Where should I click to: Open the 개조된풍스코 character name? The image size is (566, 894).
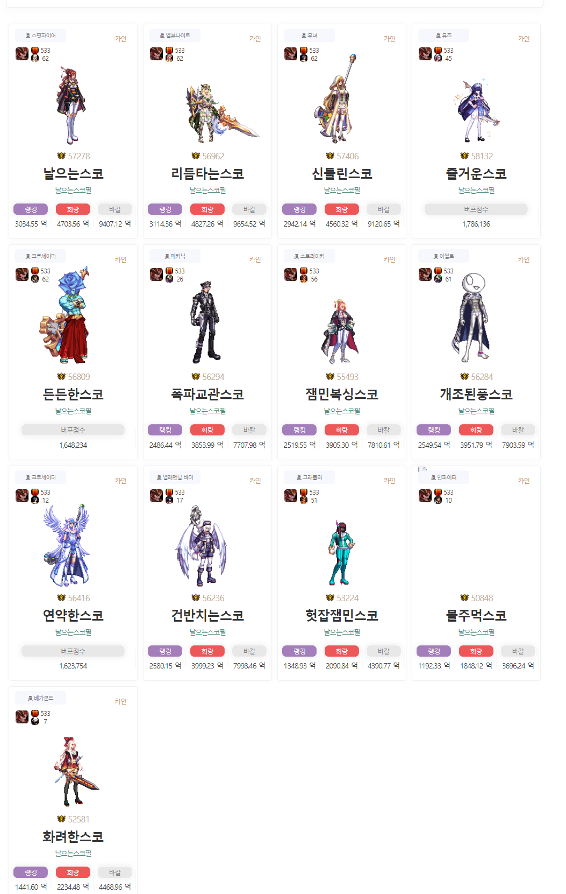coord(476,394)
